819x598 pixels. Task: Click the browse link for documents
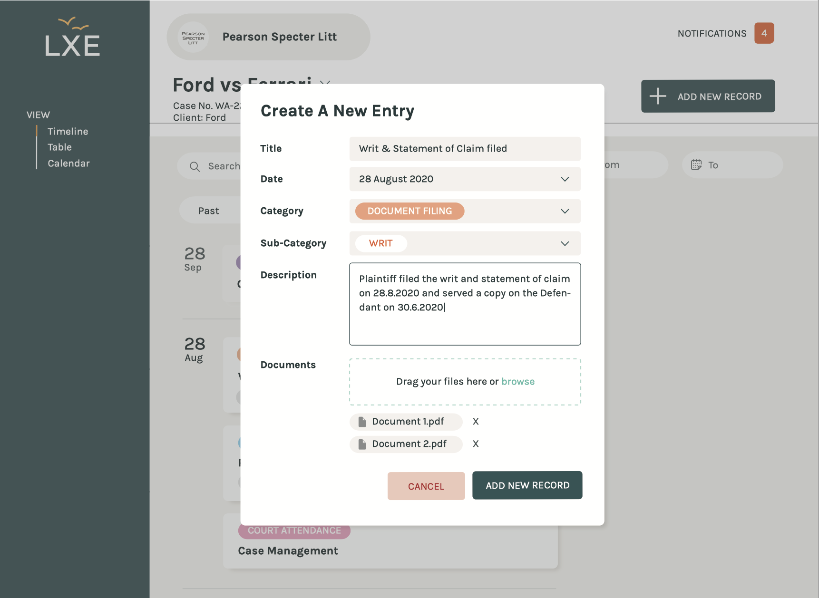pyautogui.click(x=518, y=382)
